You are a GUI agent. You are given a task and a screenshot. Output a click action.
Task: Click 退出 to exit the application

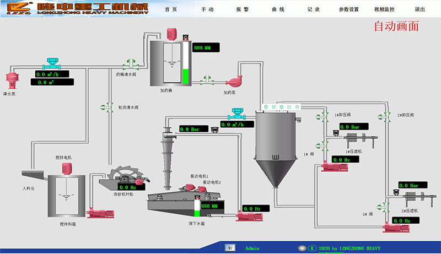click(x=420, y=9)
